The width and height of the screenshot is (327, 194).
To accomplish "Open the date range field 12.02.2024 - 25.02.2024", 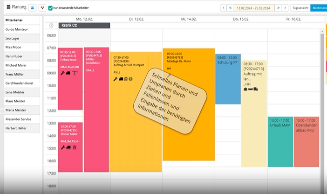I will tap(254, 8).
